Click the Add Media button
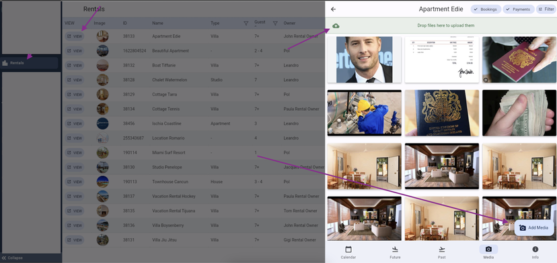 [x=534, y=227]
